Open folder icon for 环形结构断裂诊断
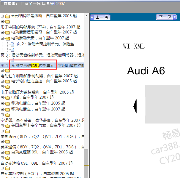 (x=7, y=16)
